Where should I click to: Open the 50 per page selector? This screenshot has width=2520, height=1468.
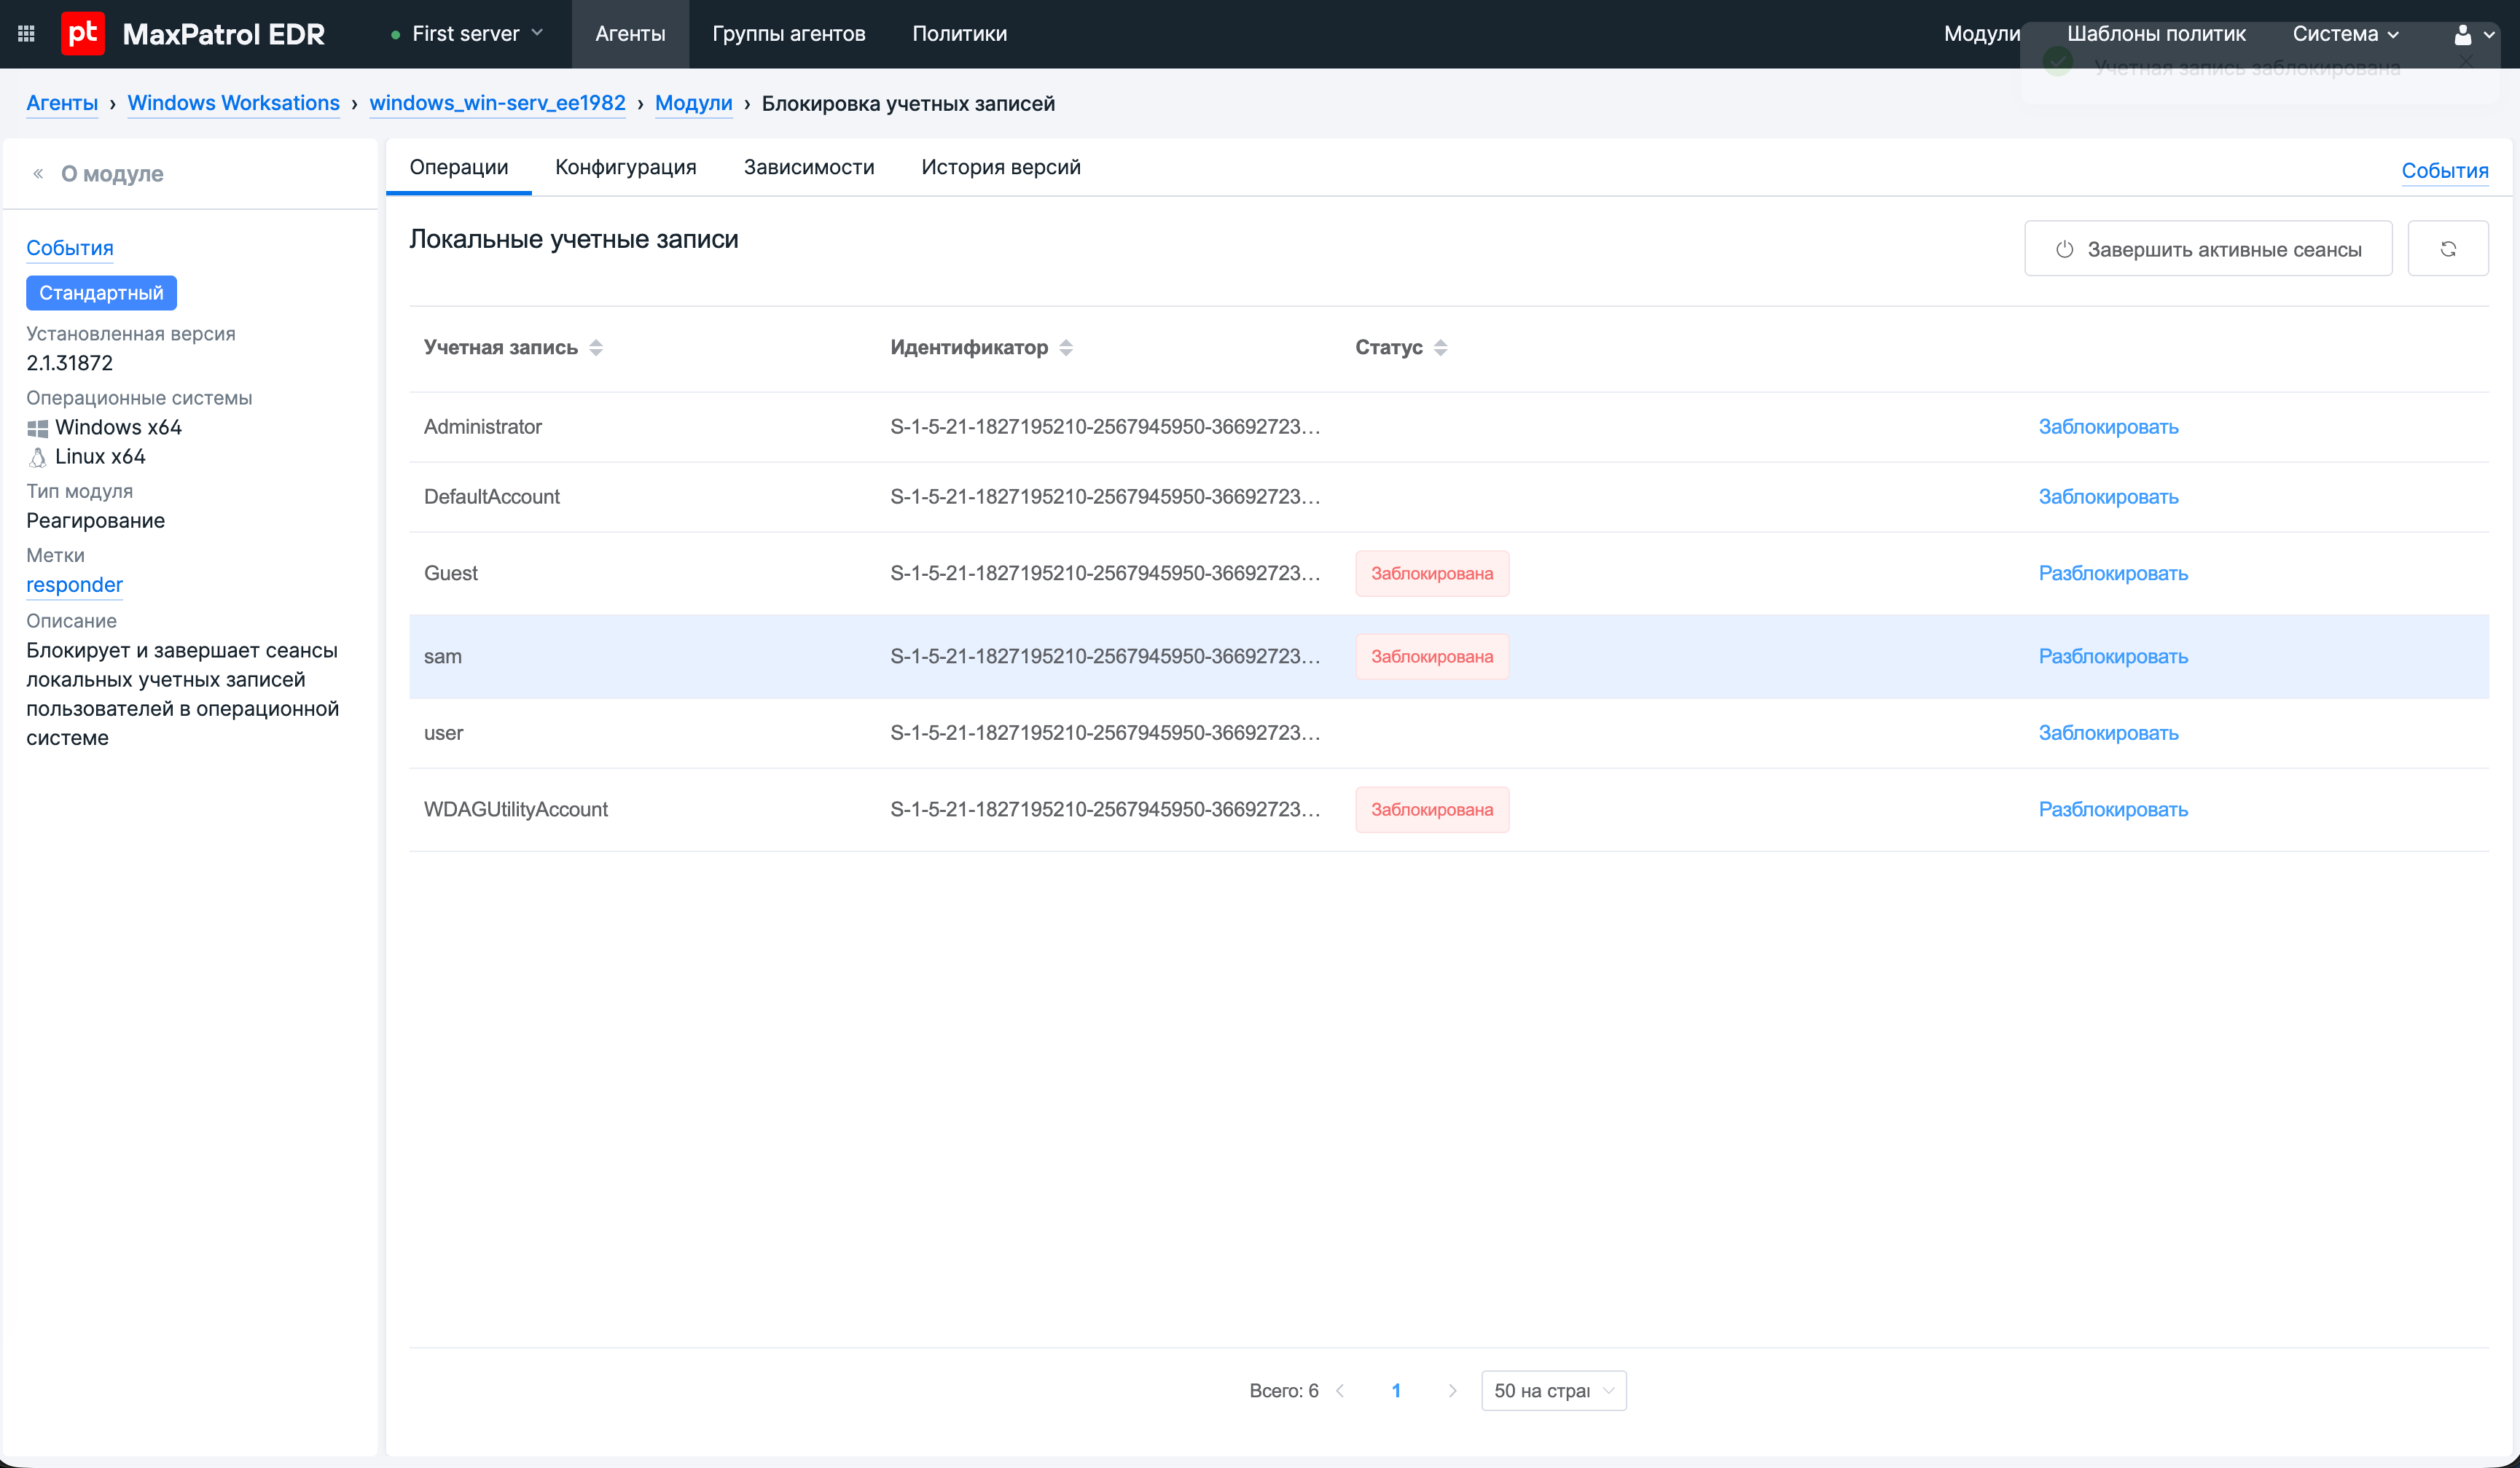pos(1553,1391)
